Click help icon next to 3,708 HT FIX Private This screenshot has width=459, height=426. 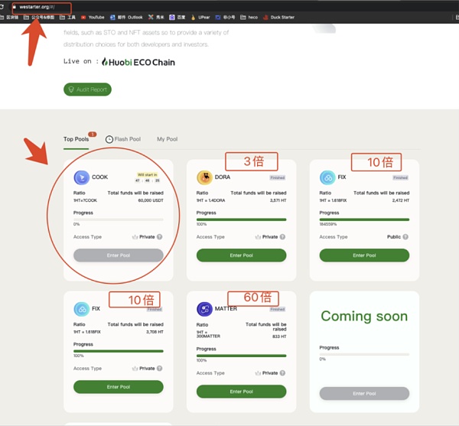tap(160, 369)
